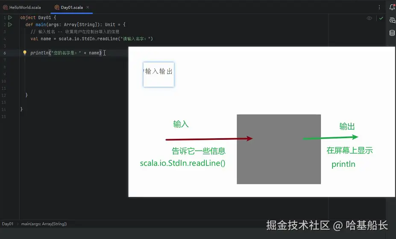Click the HelloWorld.scala file type icon
The height and width of the screenshot is (239, 396).
click(5, 7)
